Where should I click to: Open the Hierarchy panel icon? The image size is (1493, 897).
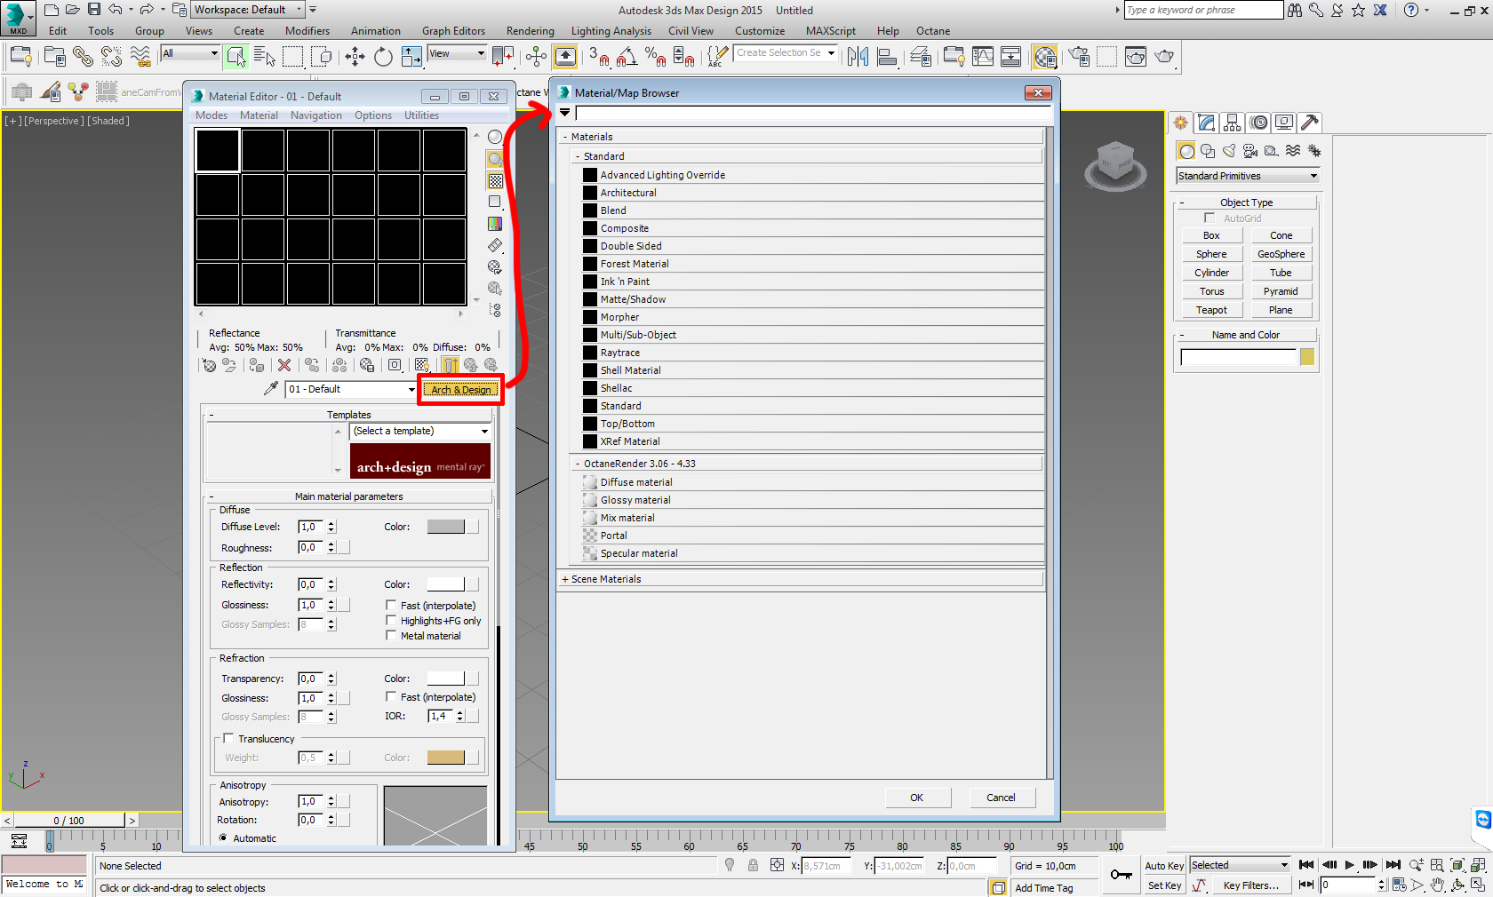pos(1232,123)
